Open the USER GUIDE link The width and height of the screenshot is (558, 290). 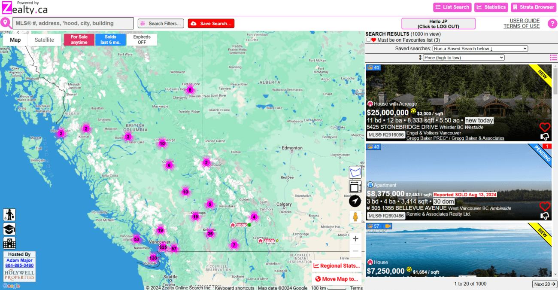[525, 21]
